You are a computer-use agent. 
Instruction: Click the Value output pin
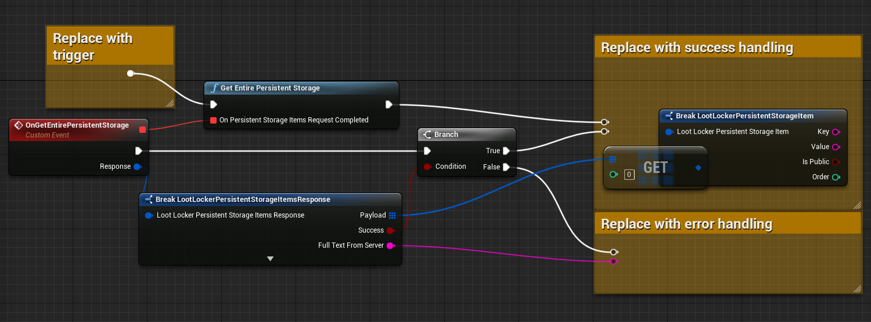[x=836, y=147]
